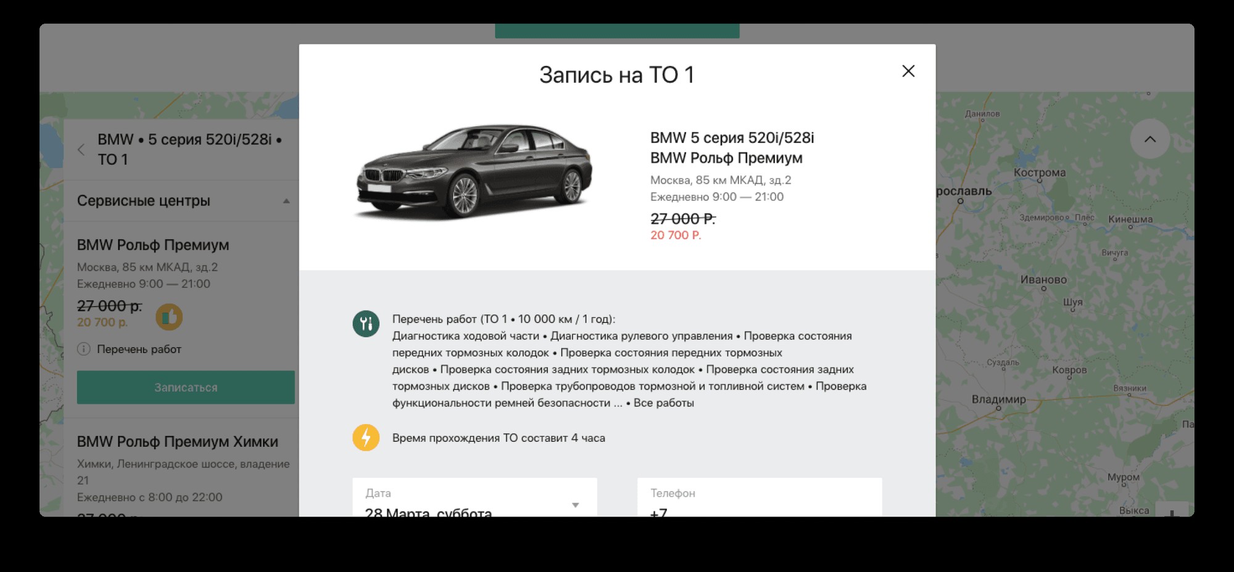Select the date field 28 Марта, суббота

click(x=474, y=497)
